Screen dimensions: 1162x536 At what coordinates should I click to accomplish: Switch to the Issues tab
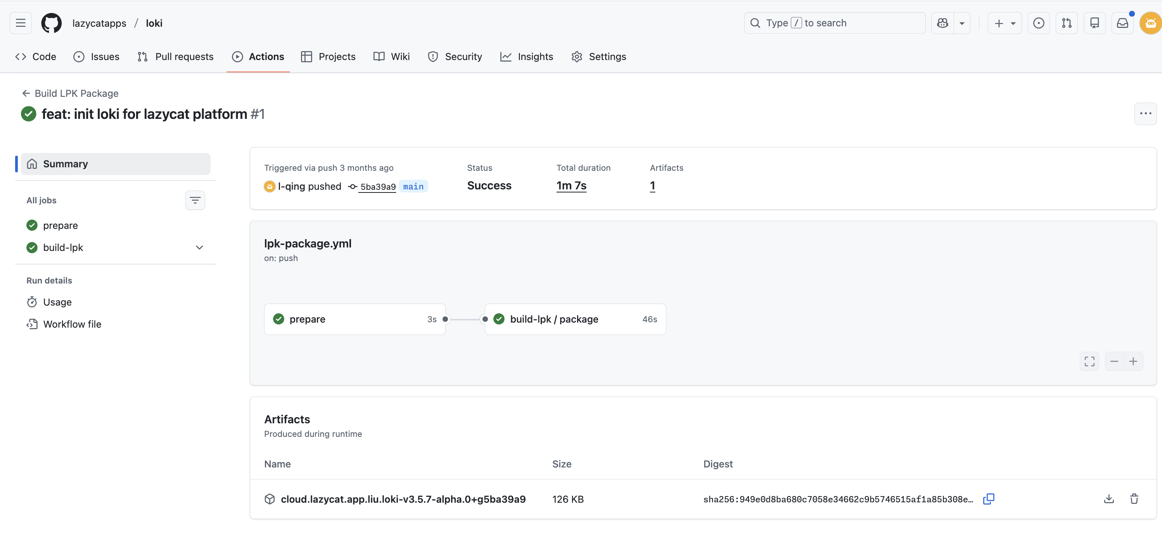coord(97,57)
